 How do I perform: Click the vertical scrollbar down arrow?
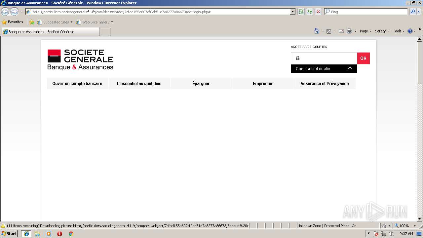coord(420,219)
